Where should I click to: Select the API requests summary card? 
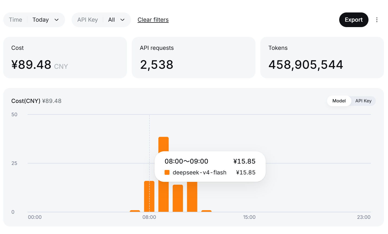click(194, 58)
